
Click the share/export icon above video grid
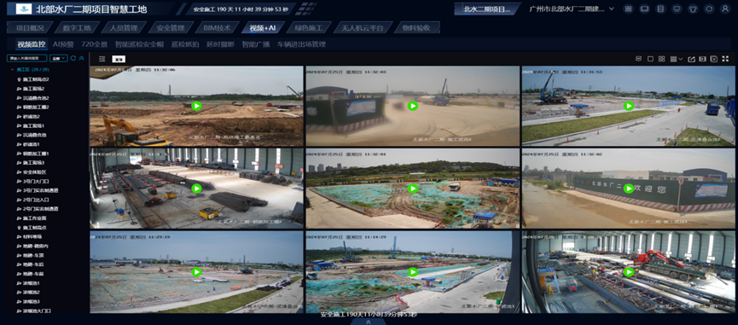coord(691,59)
